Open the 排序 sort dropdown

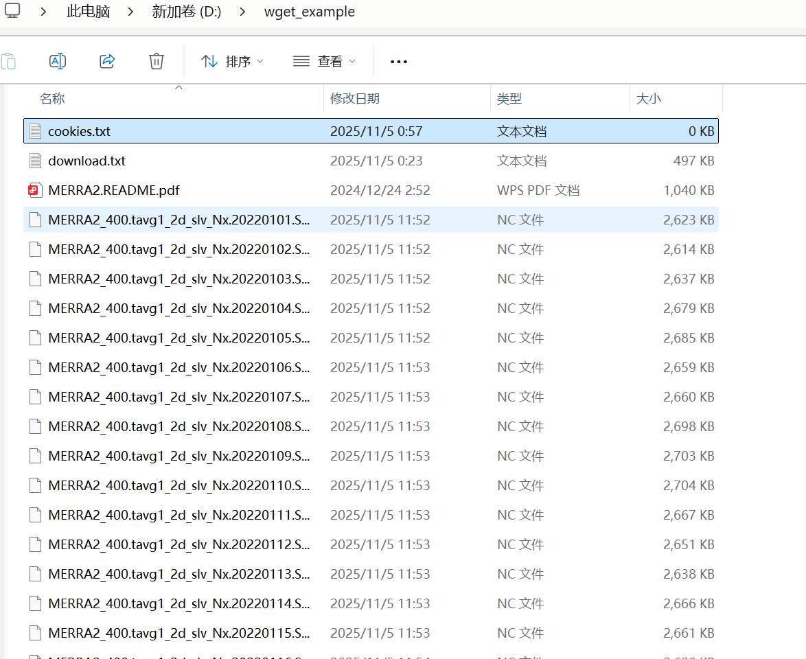pyautogui.click(x=232, y=62)
